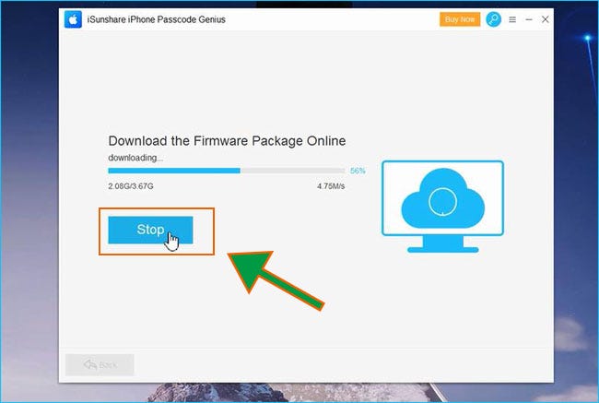Viewport: 599px width, 403px height.
Task: Select the 4.75M/s speed text
Action: click(331, 186)
